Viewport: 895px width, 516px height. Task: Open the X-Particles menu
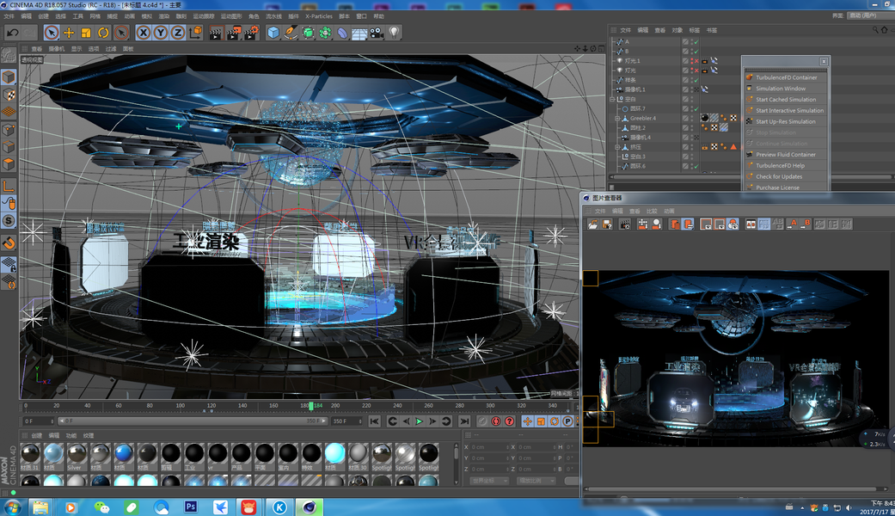(318, 16)
